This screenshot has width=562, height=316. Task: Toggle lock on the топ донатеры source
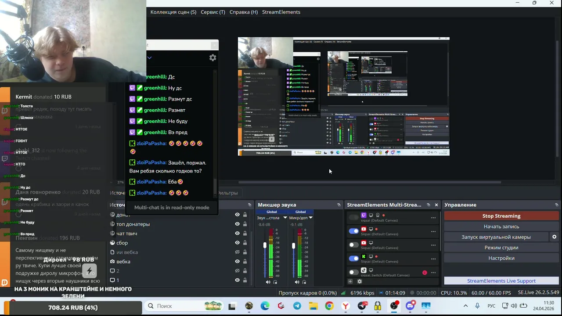(x=245, y=224)
